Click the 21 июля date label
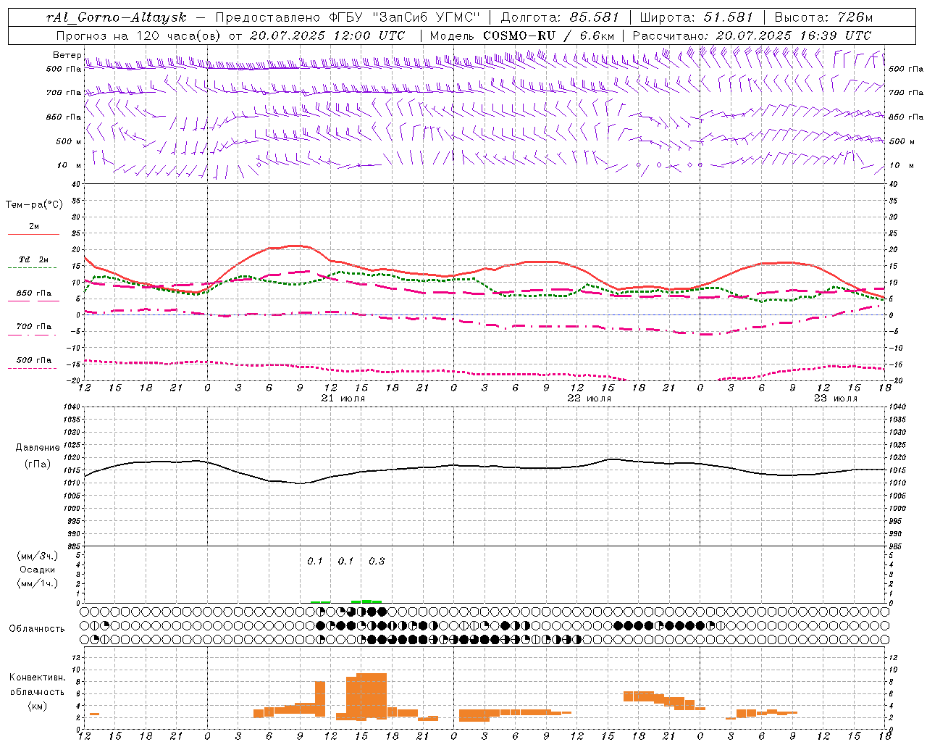 pyautogui.click(x=343, y=399)
